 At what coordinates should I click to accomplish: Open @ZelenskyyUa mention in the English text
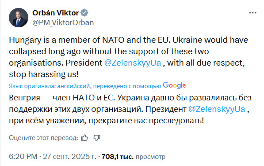click(x=133, y=63)
